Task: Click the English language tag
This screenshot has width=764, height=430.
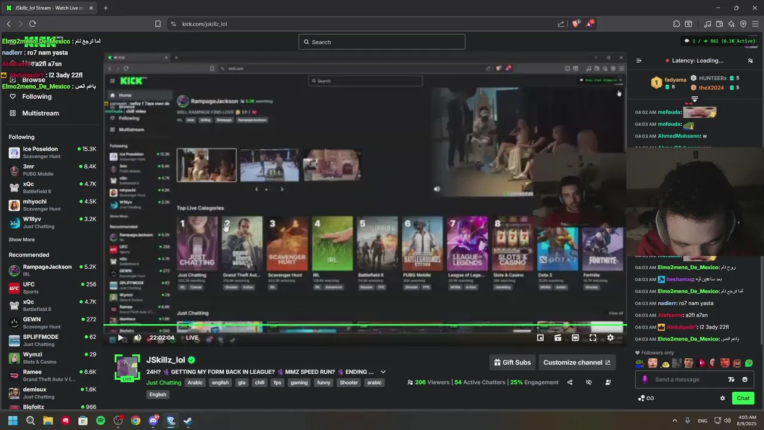Action: [158, 394]
